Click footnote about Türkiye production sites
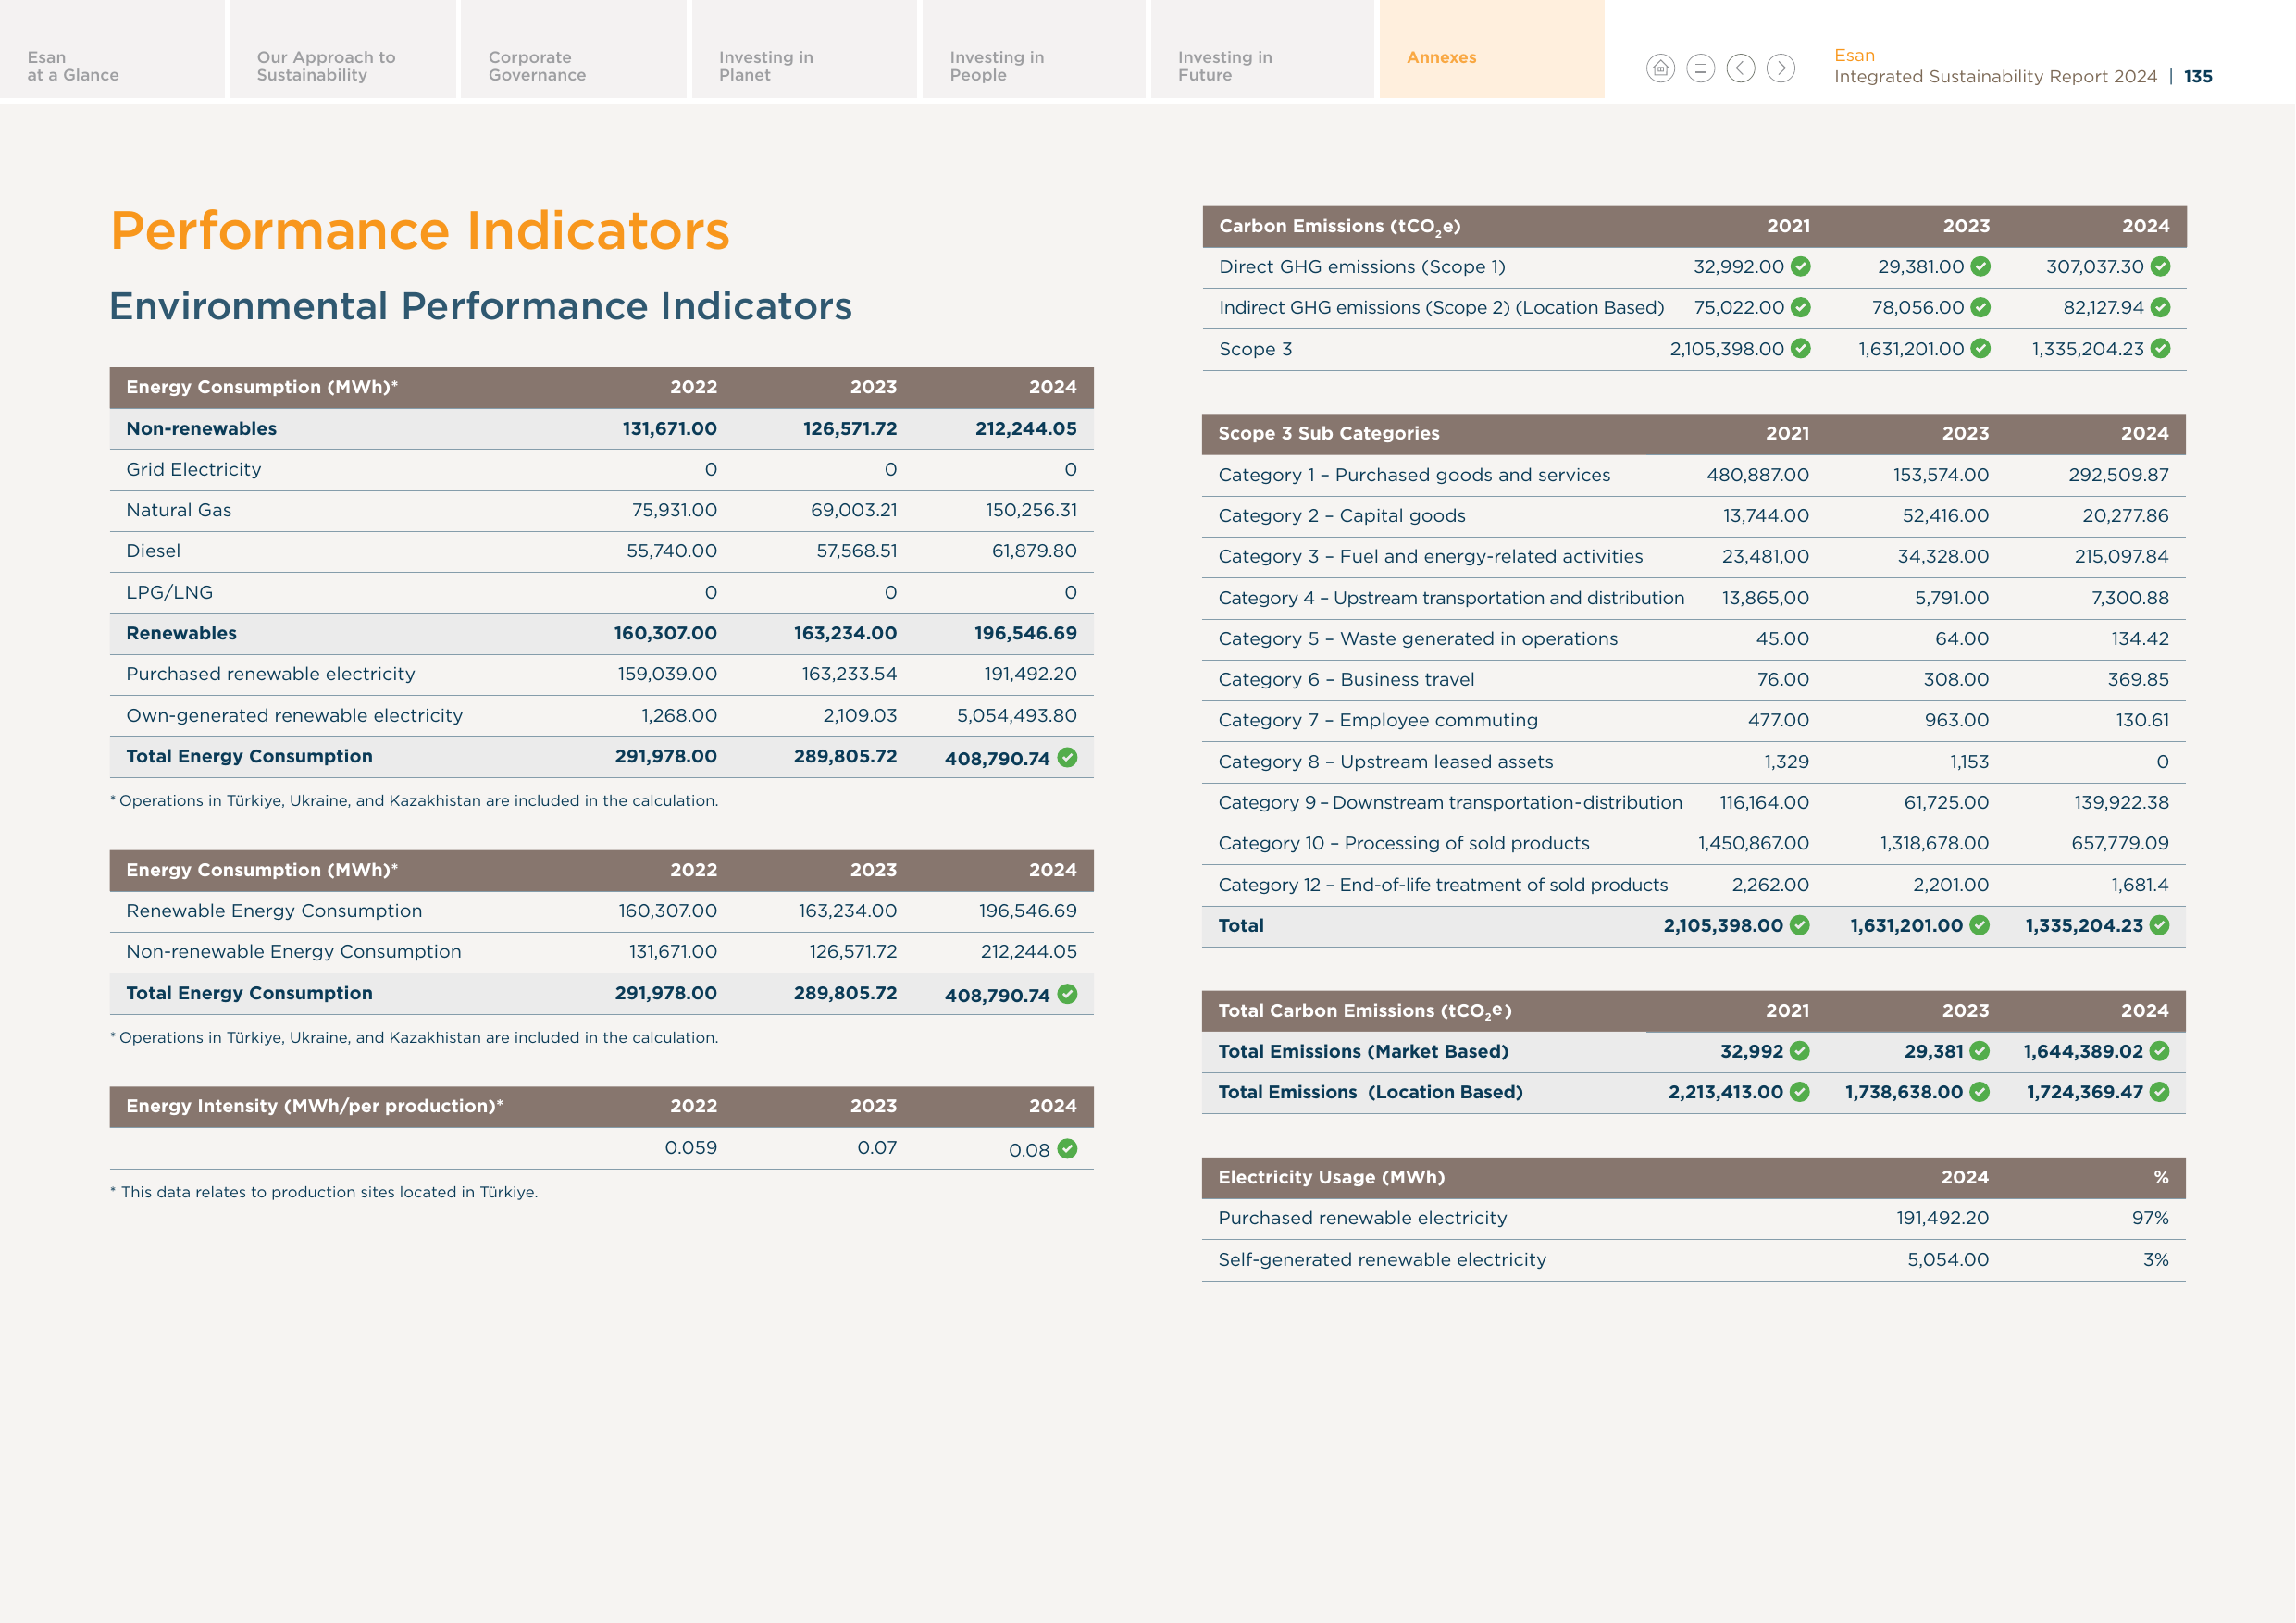Screen dimensions: 2296x1623 tap(324, 1193)
